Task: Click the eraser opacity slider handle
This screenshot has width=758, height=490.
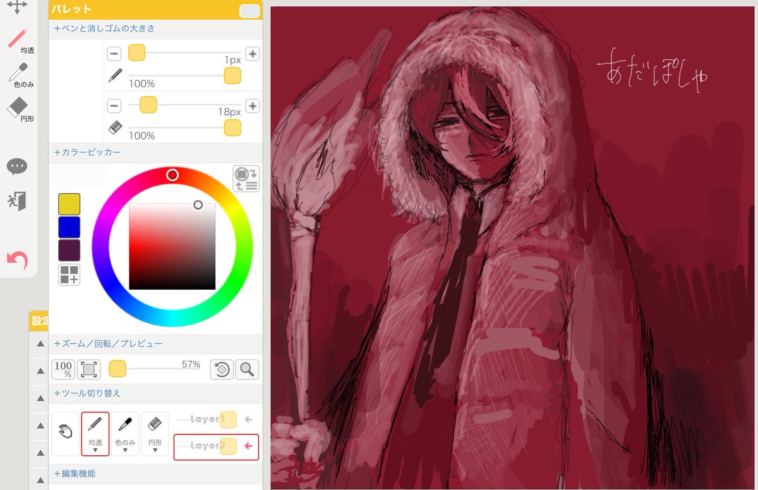Action: pyautogui.click(x=232, y=128)
